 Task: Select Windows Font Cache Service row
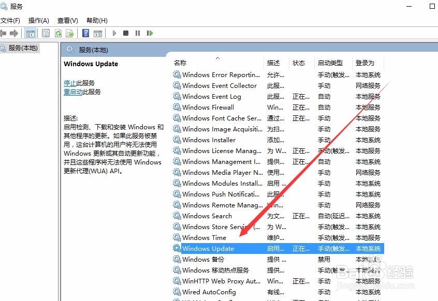(278, 118)
